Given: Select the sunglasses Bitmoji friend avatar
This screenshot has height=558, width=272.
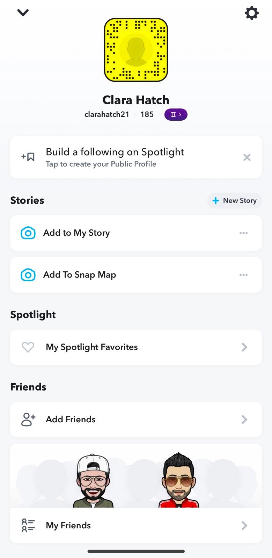Looking at the screenshot, I should click(178, 481).
